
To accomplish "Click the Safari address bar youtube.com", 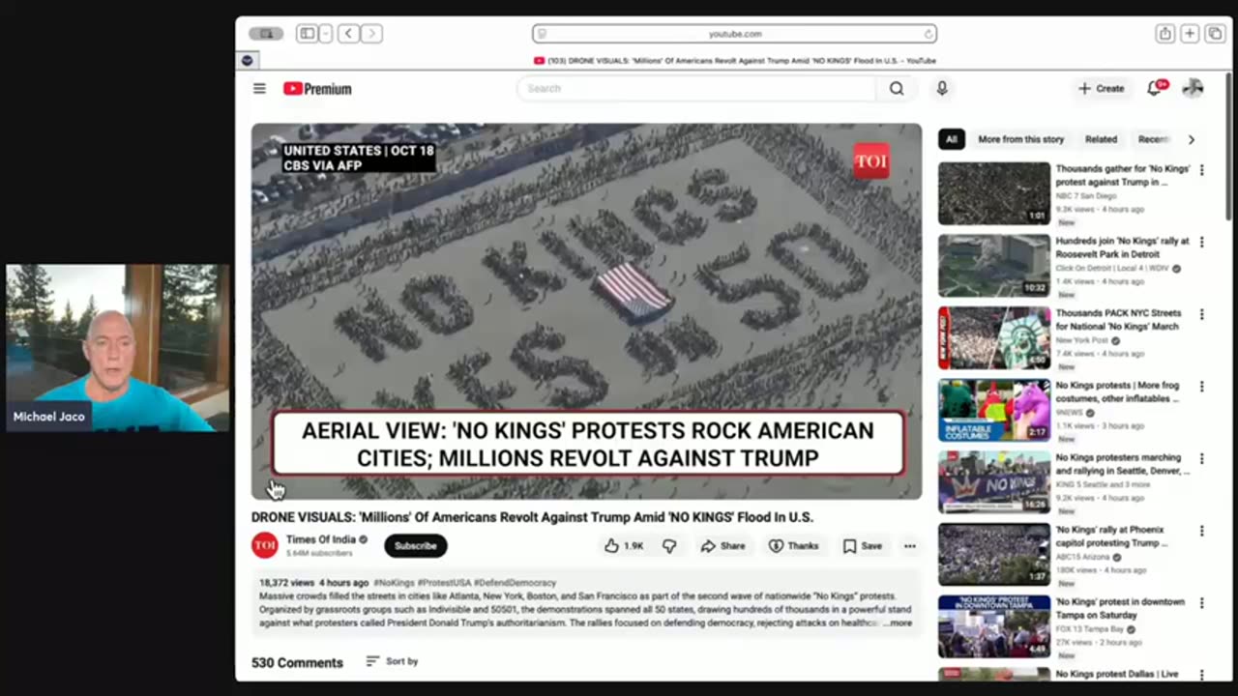I will click(734, 34).
